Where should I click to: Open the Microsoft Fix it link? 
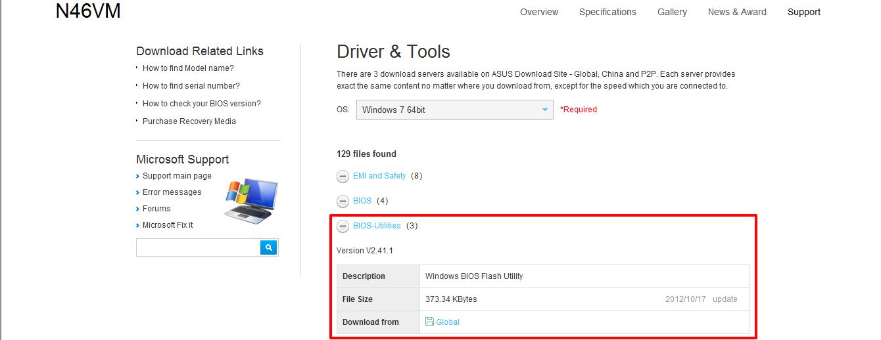[168, 225]
